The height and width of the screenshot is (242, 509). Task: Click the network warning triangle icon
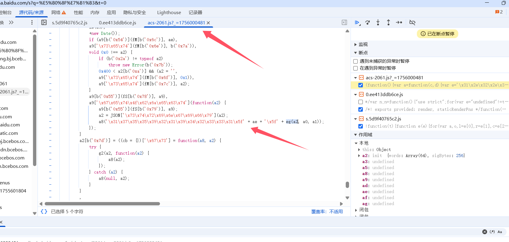coord(64,13)
